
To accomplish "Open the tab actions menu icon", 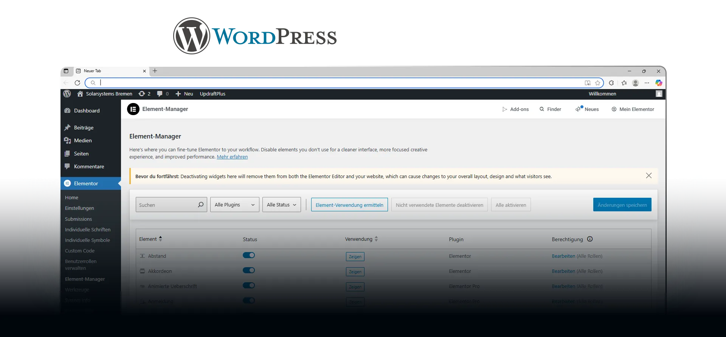I will [x=66, y=71].
